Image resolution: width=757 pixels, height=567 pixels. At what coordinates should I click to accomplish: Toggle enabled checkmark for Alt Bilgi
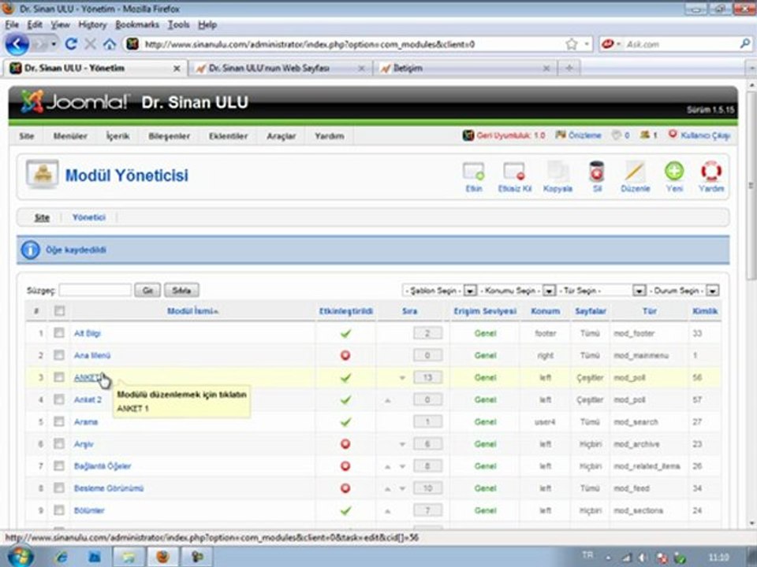tap(345, 334)
